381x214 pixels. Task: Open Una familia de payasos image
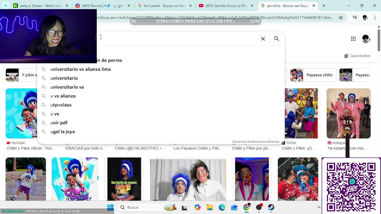click(x=124, y=179)
